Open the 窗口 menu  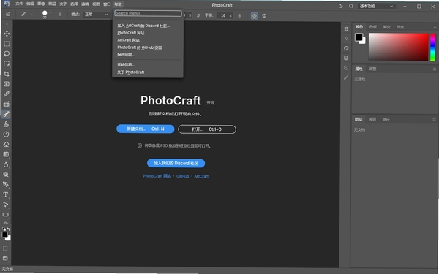pyautogui.click(x=107, y=4)
